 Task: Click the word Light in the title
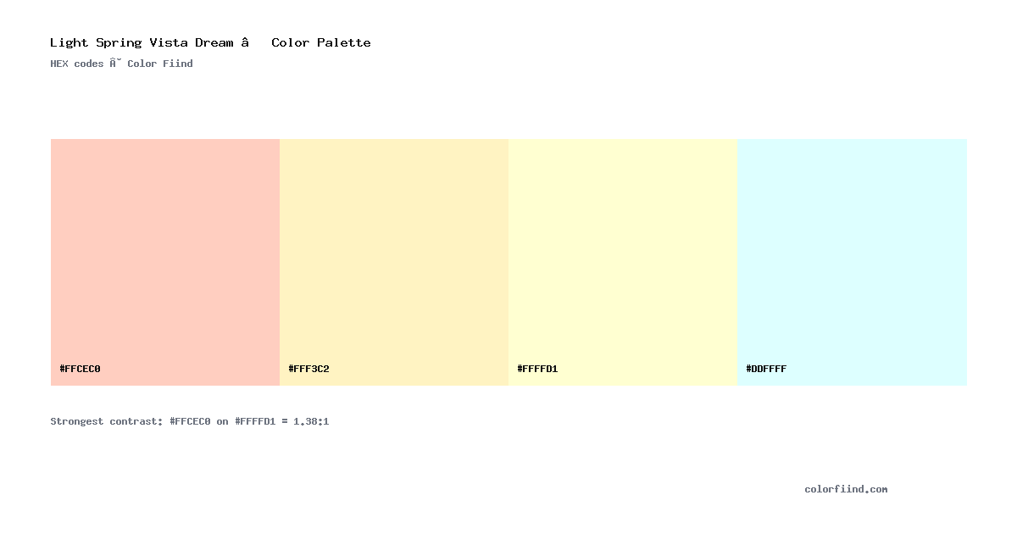(69, 42)
